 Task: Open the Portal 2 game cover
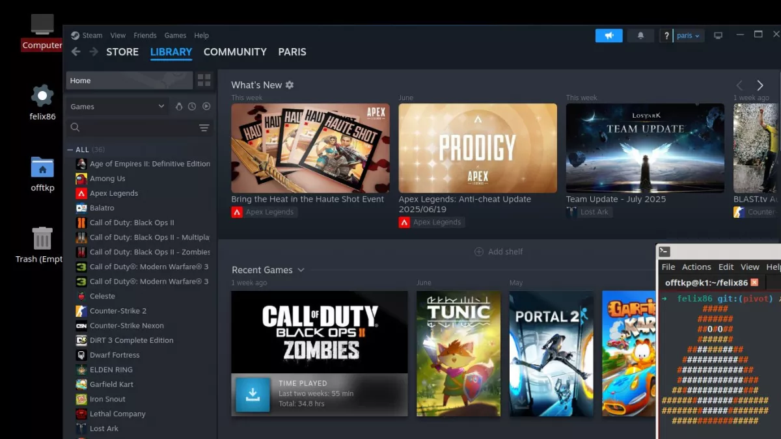point(551,353)
